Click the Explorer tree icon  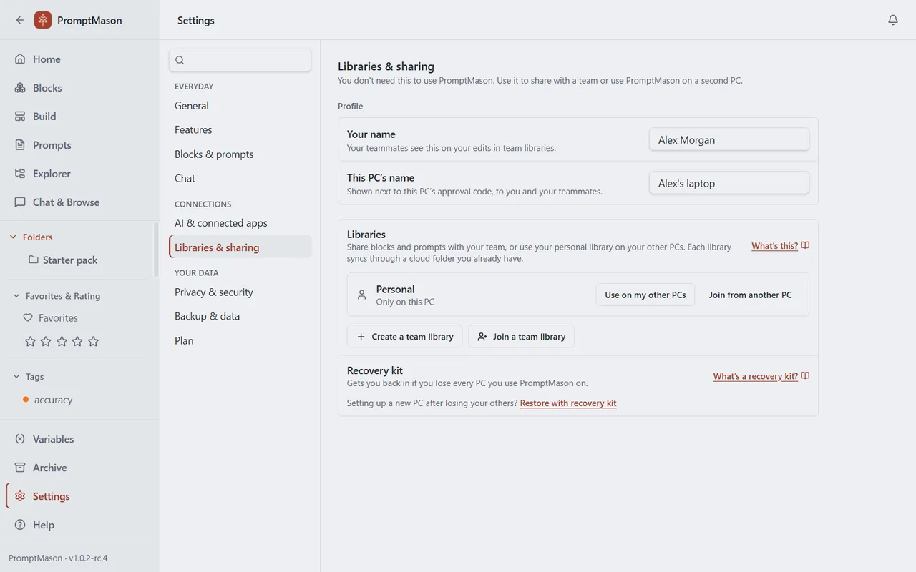coord(20,174)
